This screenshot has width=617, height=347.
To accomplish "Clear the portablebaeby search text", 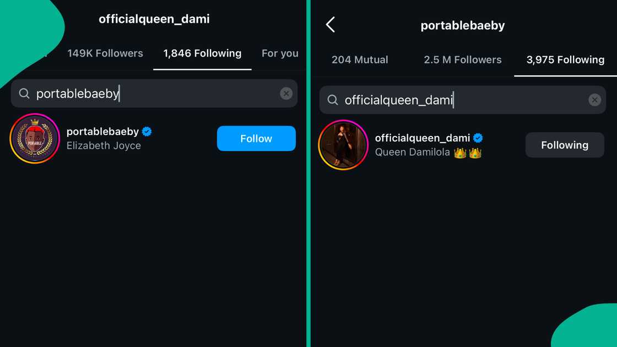I will coord(286,94).
